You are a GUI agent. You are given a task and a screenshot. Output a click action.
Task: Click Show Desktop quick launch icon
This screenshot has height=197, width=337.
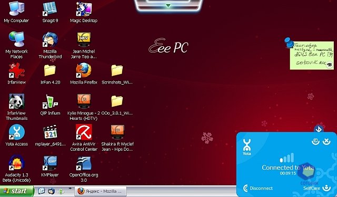42,191
